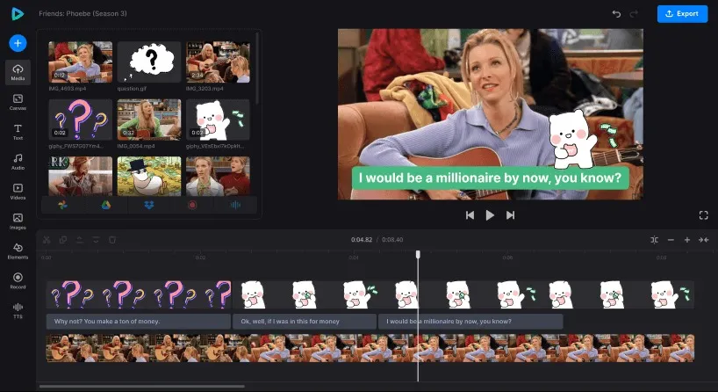The height and width of the screenshot is (392, 718).
Task: Enter fullscreen preview
Action: [x=703, y=215]
